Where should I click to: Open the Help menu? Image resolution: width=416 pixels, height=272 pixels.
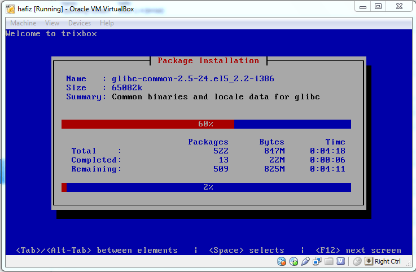pyautogui.click(x=107, y=23)
